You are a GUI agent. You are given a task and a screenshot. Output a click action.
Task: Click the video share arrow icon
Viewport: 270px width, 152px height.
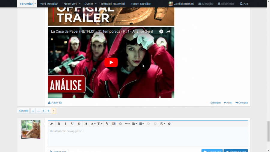(168, 31)
